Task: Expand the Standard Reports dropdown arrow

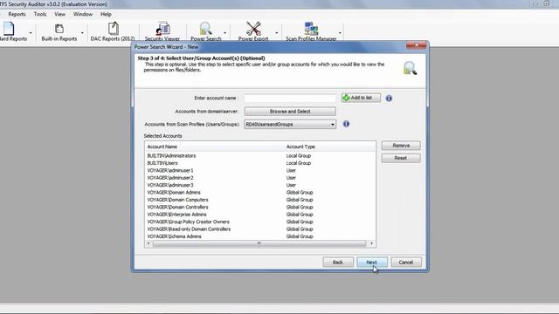Action: 31,33
